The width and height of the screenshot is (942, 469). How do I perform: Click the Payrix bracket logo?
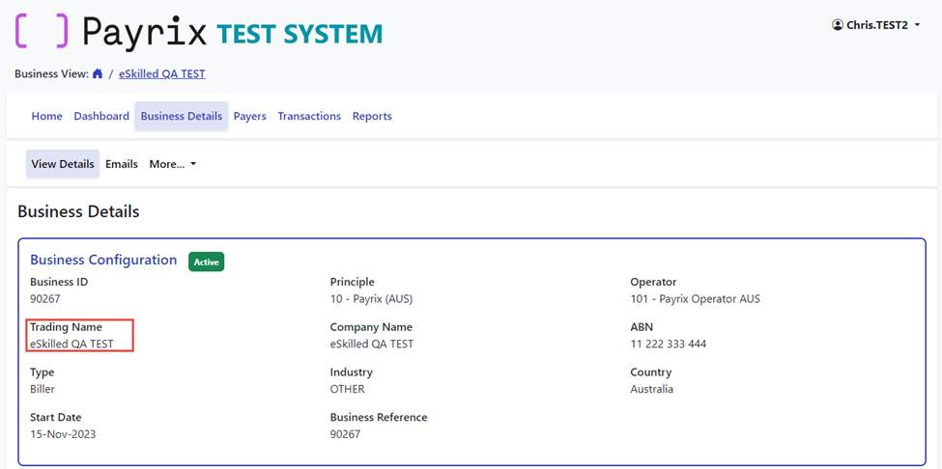[43, 32]
